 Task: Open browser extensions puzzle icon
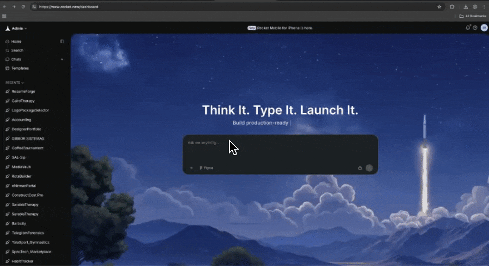click(452, 7)
